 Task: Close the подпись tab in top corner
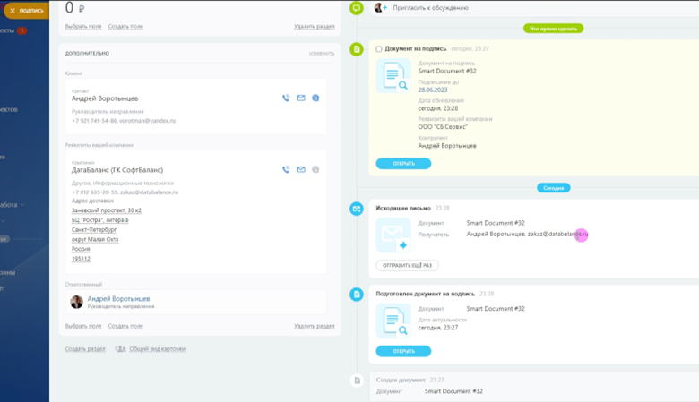[x=13, y=10]
